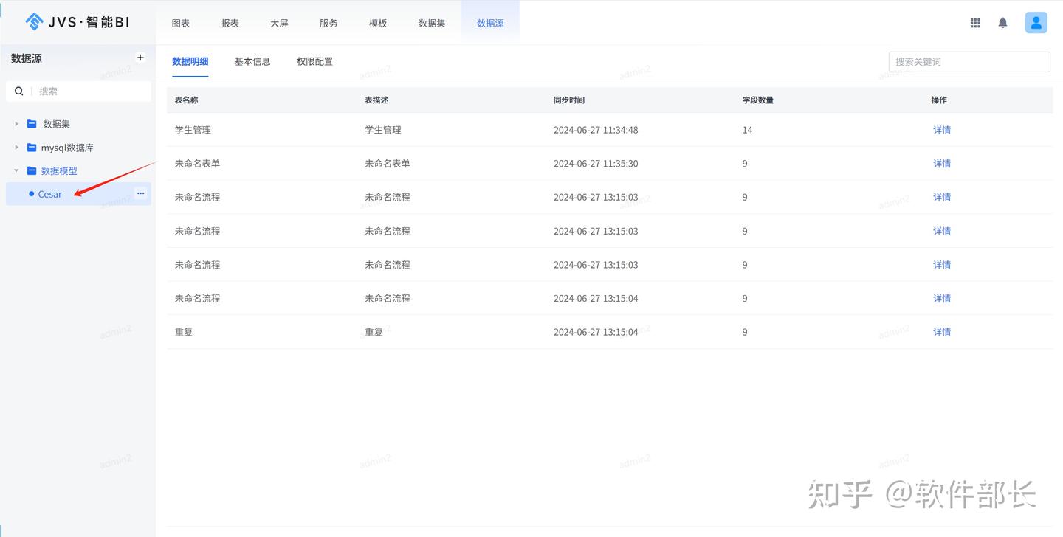Viewport: 1063px width, 537px height.
Task: Open 详情 for the 重复 row
Action: pos(942,332)
